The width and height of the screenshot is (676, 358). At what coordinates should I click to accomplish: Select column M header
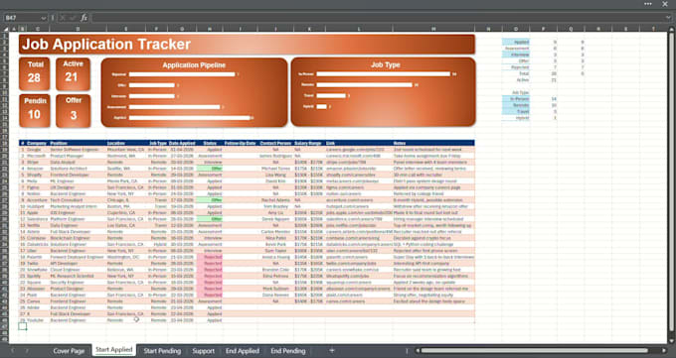click(433, 29)
